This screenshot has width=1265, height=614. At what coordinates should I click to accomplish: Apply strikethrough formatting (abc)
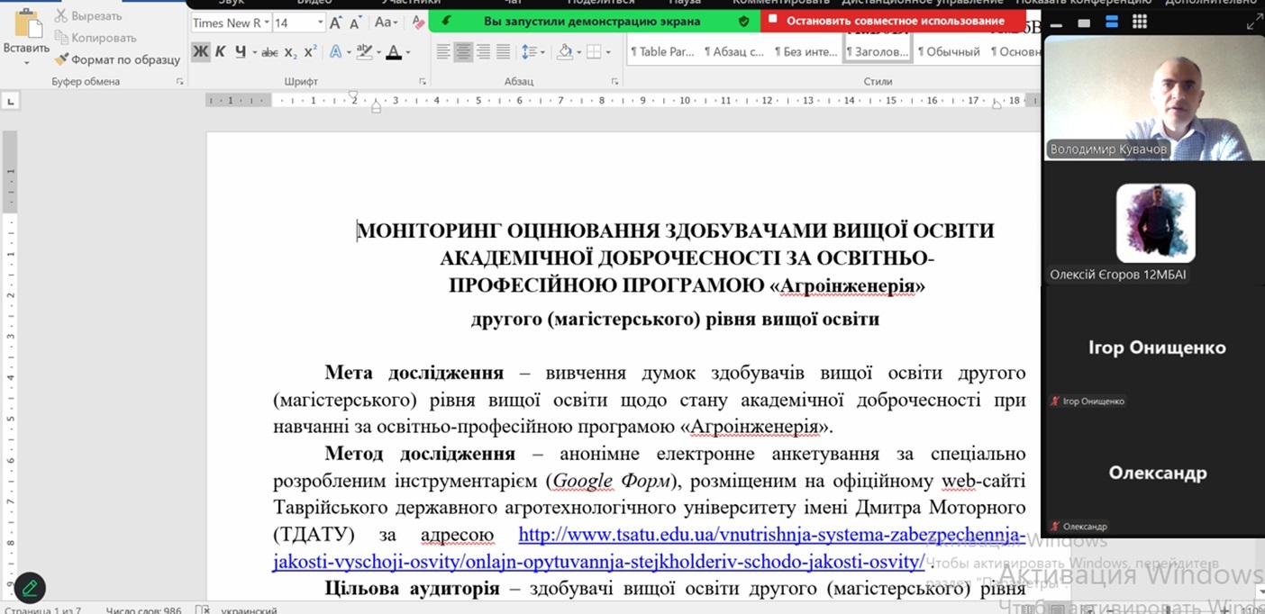click(269, 52)
